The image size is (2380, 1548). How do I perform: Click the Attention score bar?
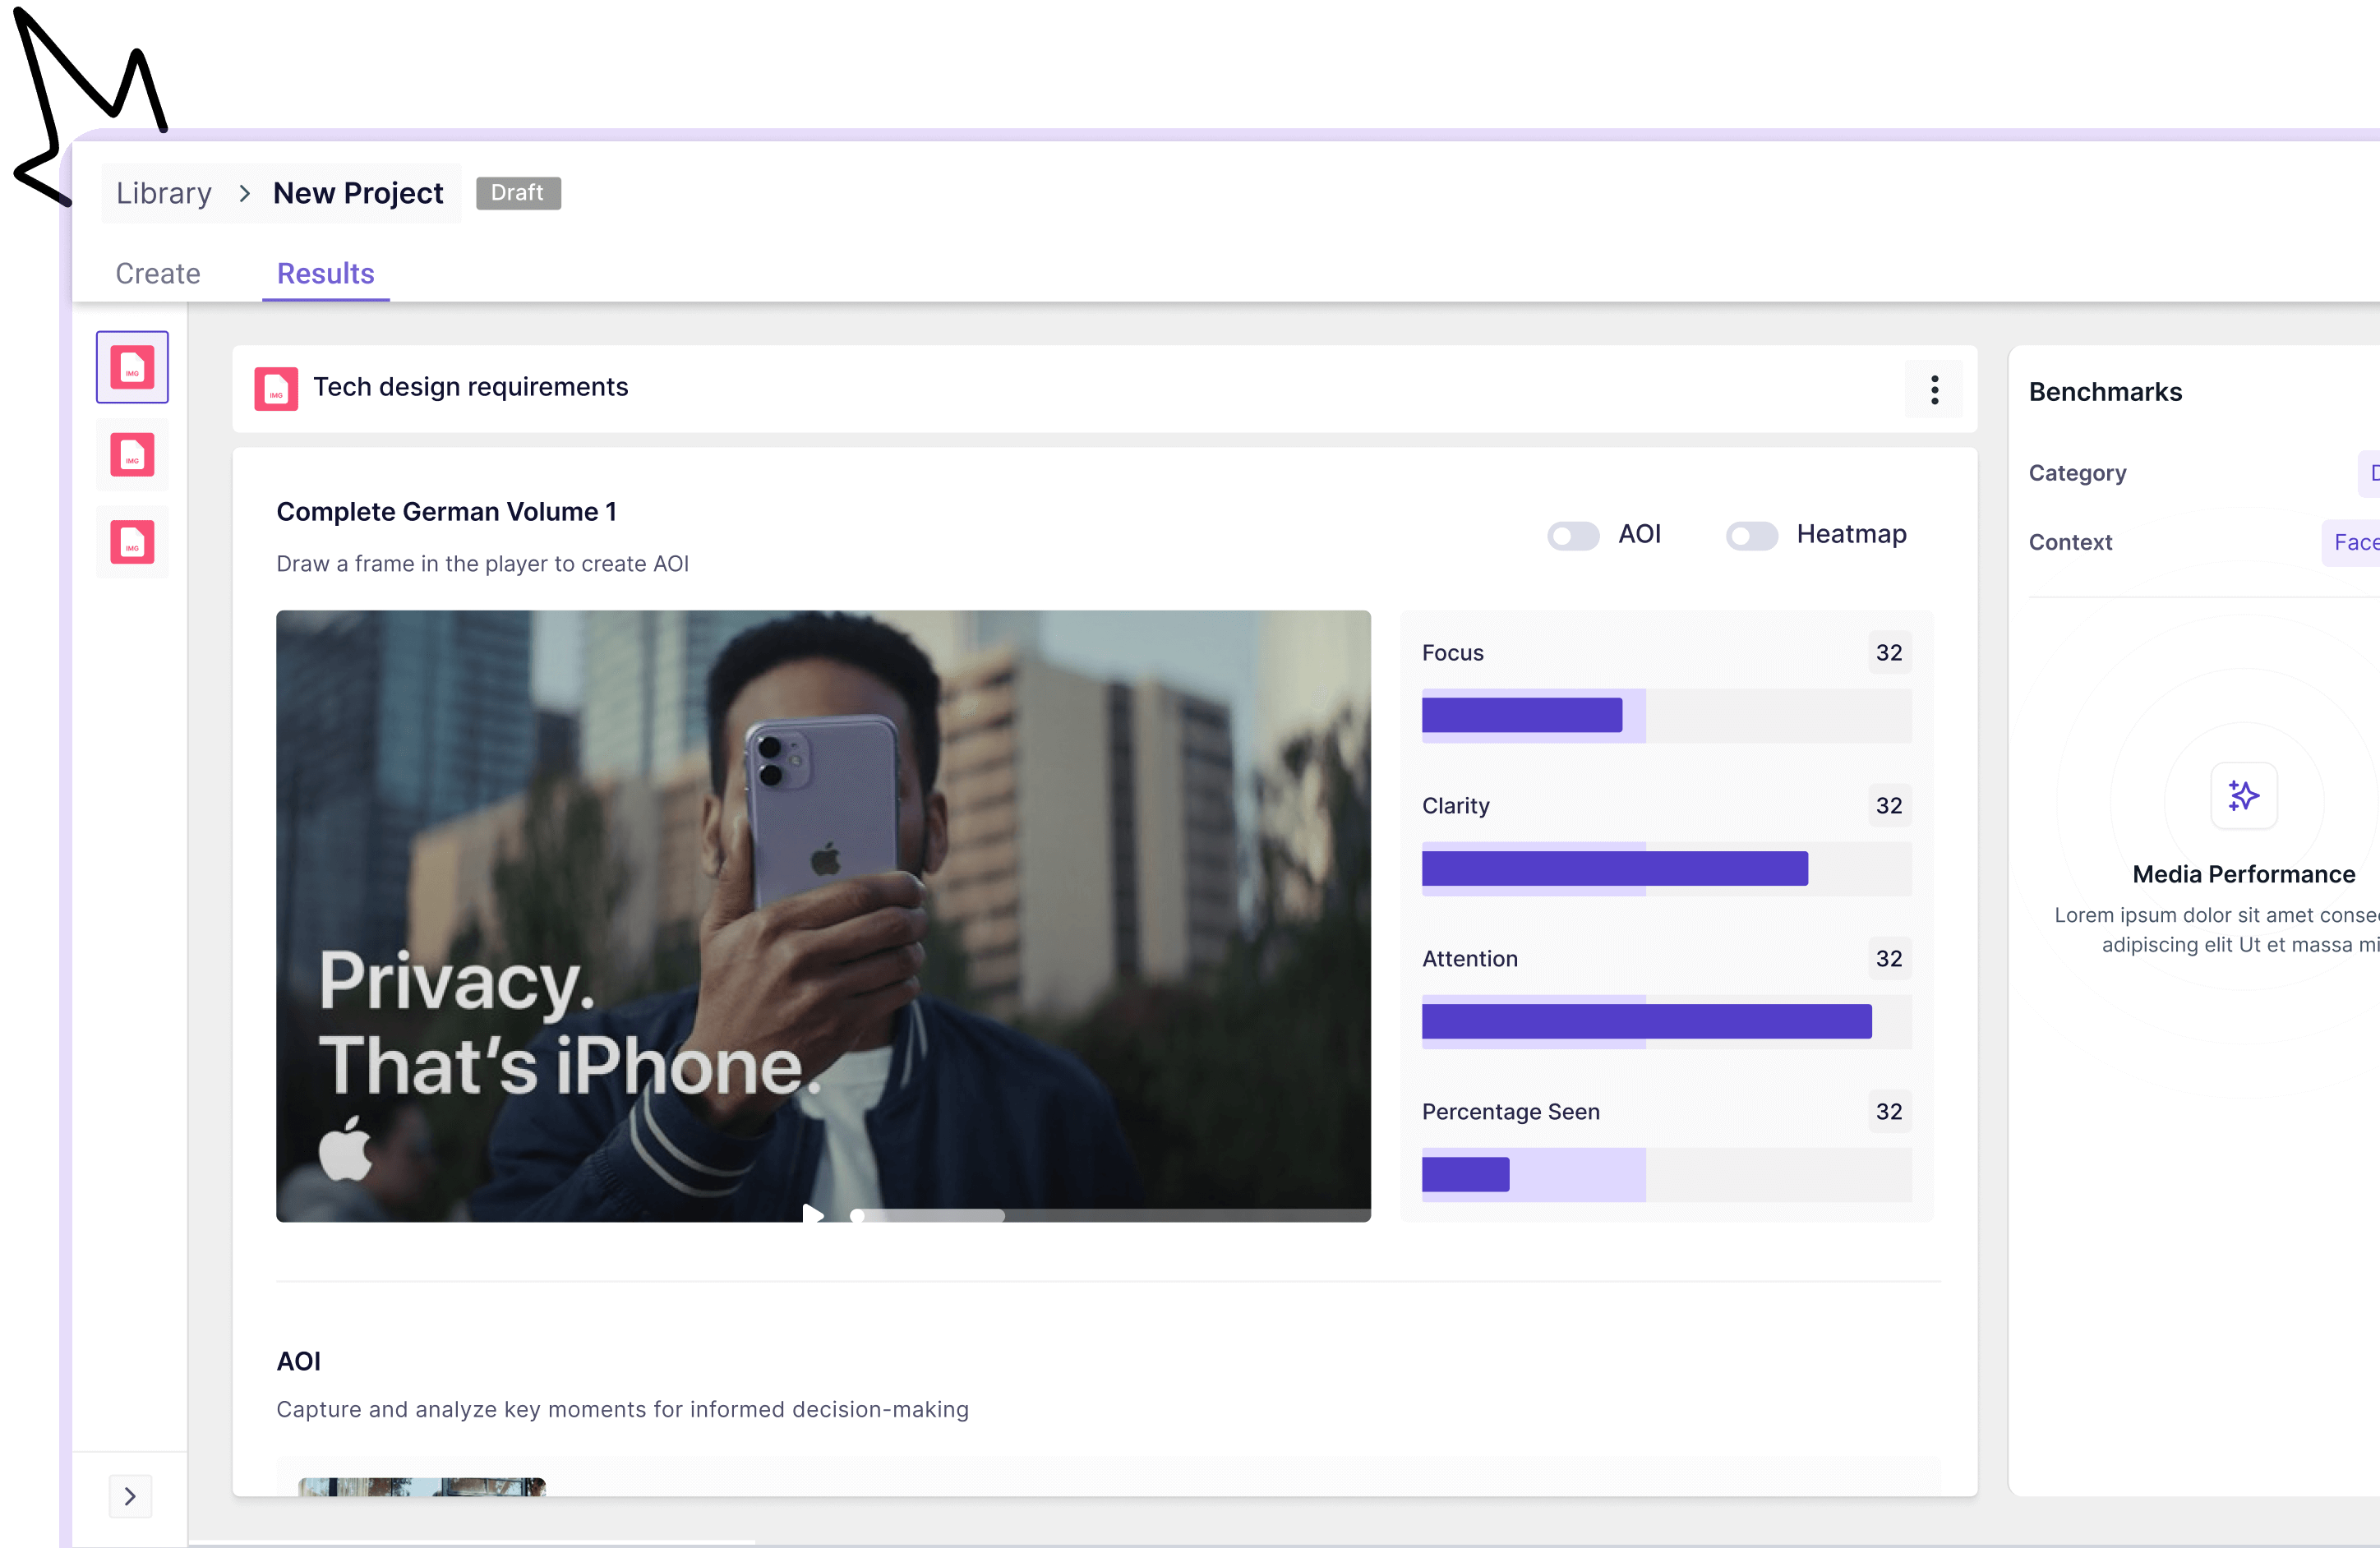click(1666, 1021)
